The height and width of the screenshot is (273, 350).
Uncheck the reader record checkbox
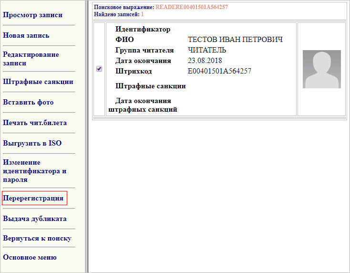coord(99,69)
